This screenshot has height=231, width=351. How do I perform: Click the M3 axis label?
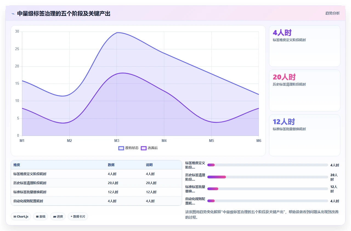pyautogui.click(x=117, y=141)
